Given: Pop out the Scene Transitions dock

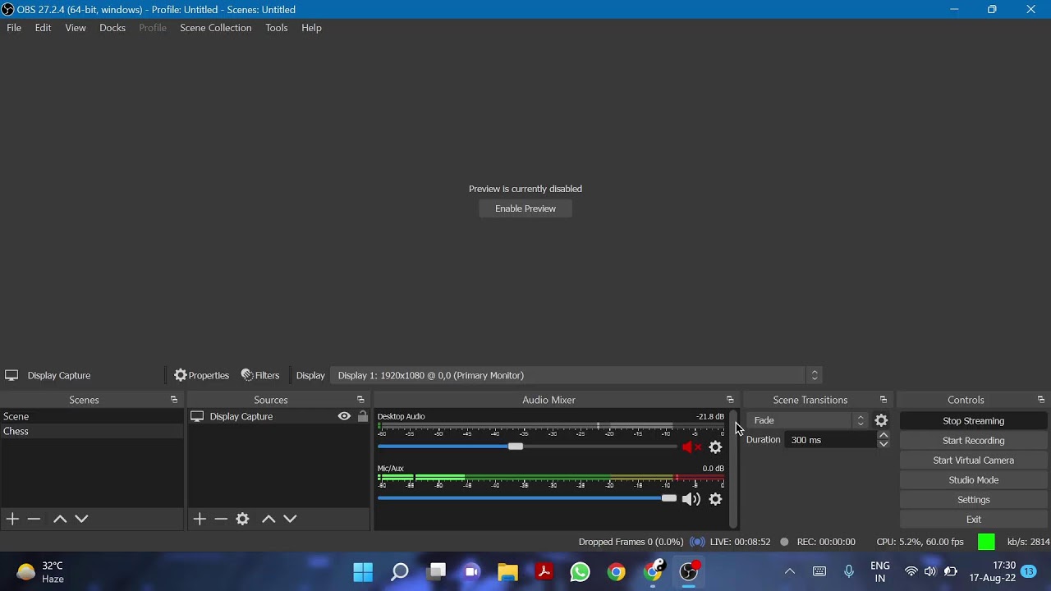Looking at the screenshot, I should 883,400.
